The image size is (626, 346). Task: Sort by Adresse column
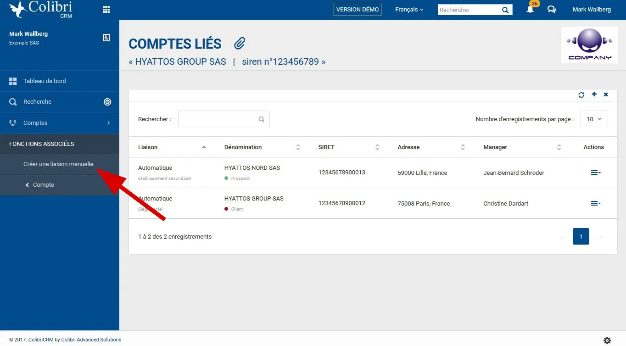[x=431, y=147]
